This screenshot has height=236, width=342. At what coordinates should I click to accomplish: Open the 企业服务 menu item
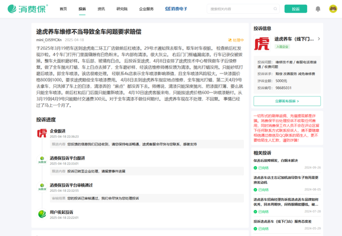[146, 9]
